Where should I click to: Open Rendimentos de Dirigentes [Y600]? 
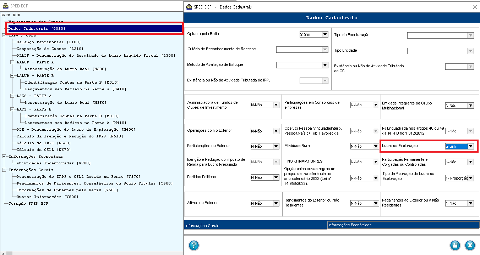94,183
